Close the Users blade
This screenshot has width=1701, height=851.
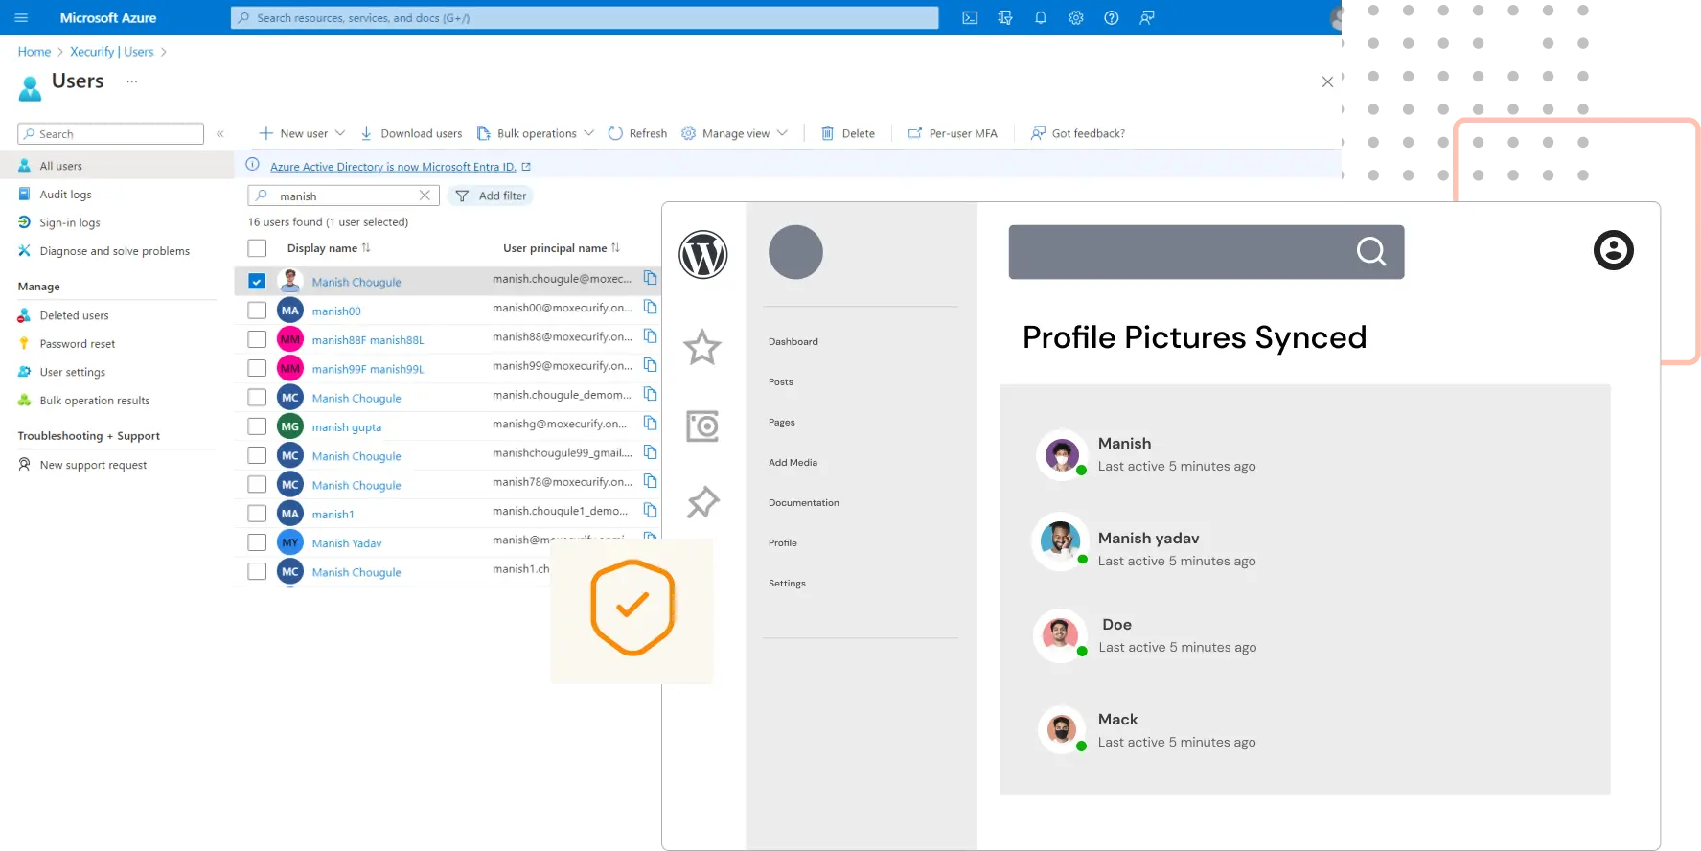point(1327,81)
